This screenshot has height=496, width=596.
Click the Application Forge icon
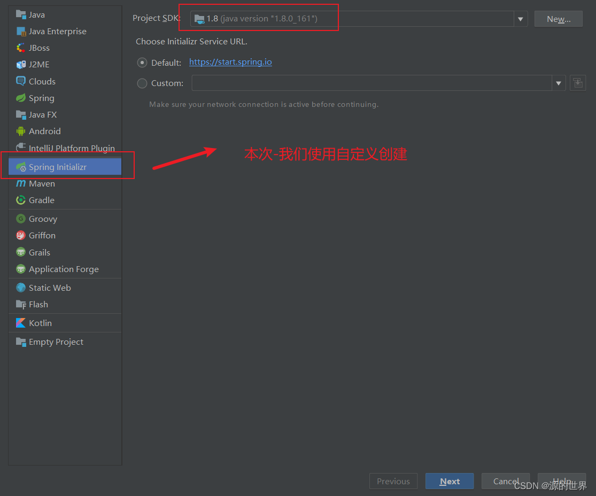pos(21,269)
